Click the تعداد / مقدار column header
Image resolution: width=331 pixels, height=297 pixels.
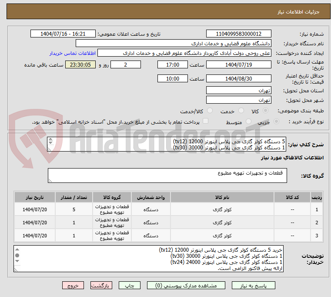pos(74,197)
